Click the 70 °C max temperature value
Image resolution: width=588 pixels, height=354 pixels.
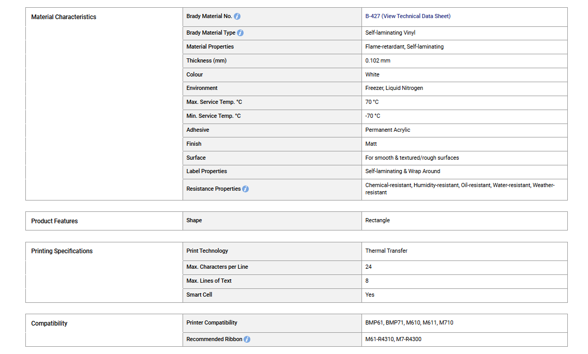coord(372,102)
